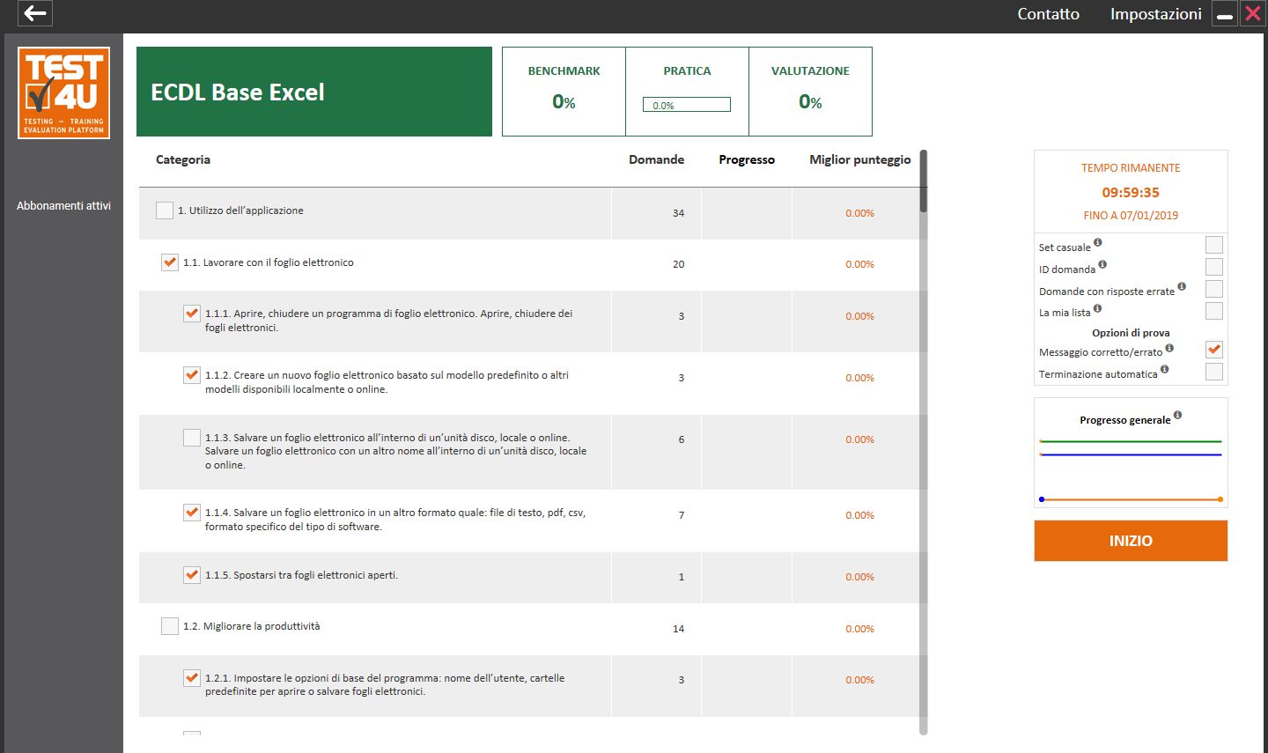Enable Terminazione automatica option
Screen dimensions: 1268x753
(1214, 372)
